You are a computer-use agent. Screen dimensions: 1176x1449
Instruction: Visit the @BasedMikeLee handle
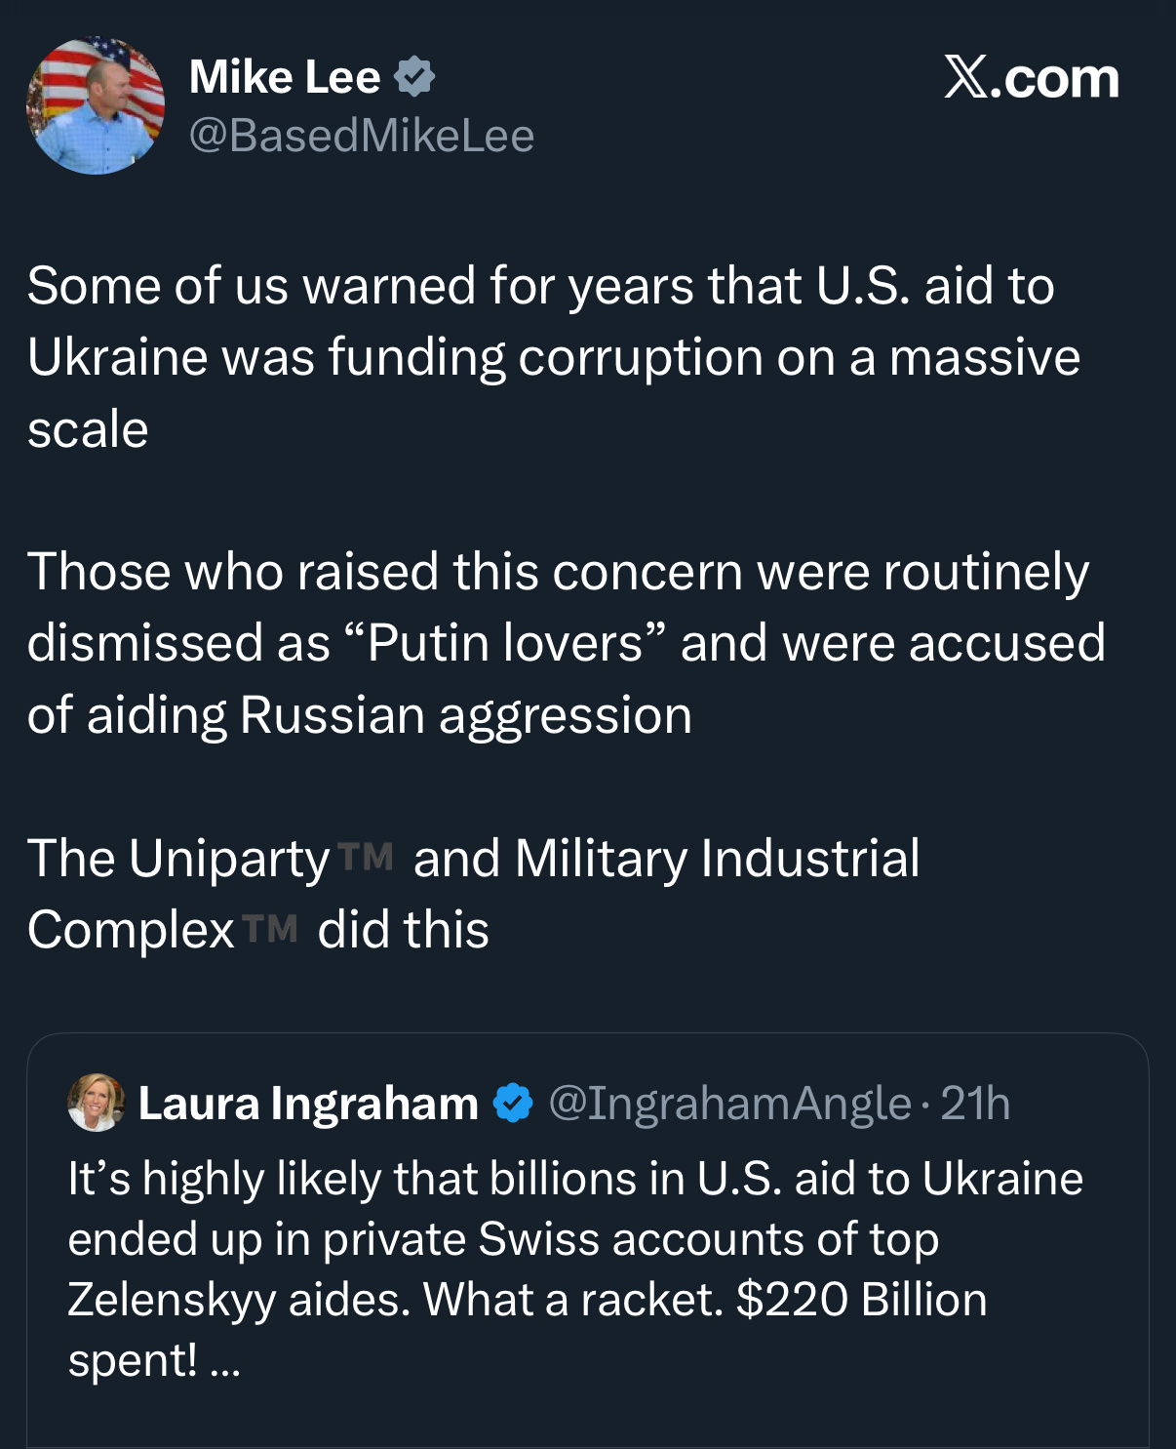point(361,136)
